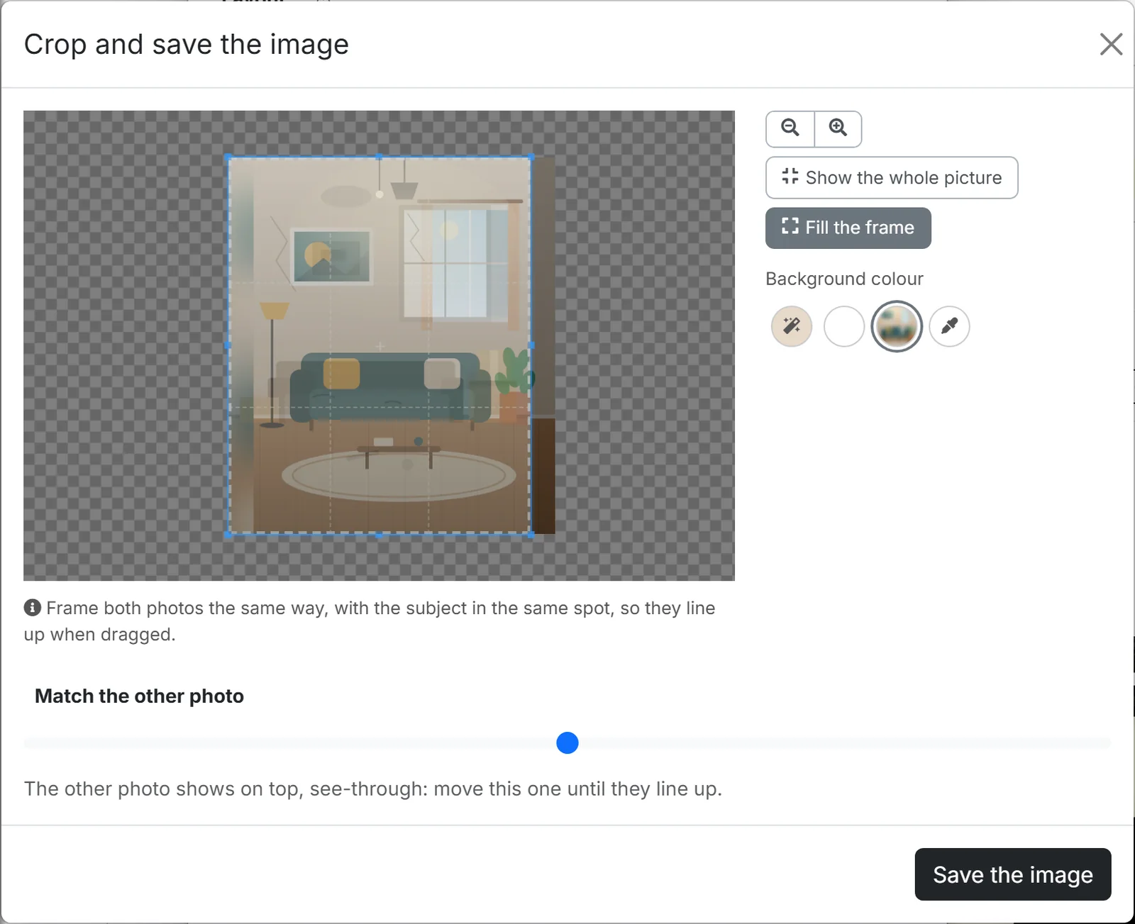Image resolution: width=1135 pixels, height=924 pixels.
Task: Click the bottom-left crop corner handle
Action: [x=228, y=535]
